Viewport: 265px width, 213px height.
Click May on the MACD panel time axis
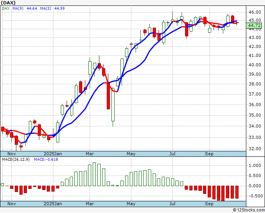(131, 204)
